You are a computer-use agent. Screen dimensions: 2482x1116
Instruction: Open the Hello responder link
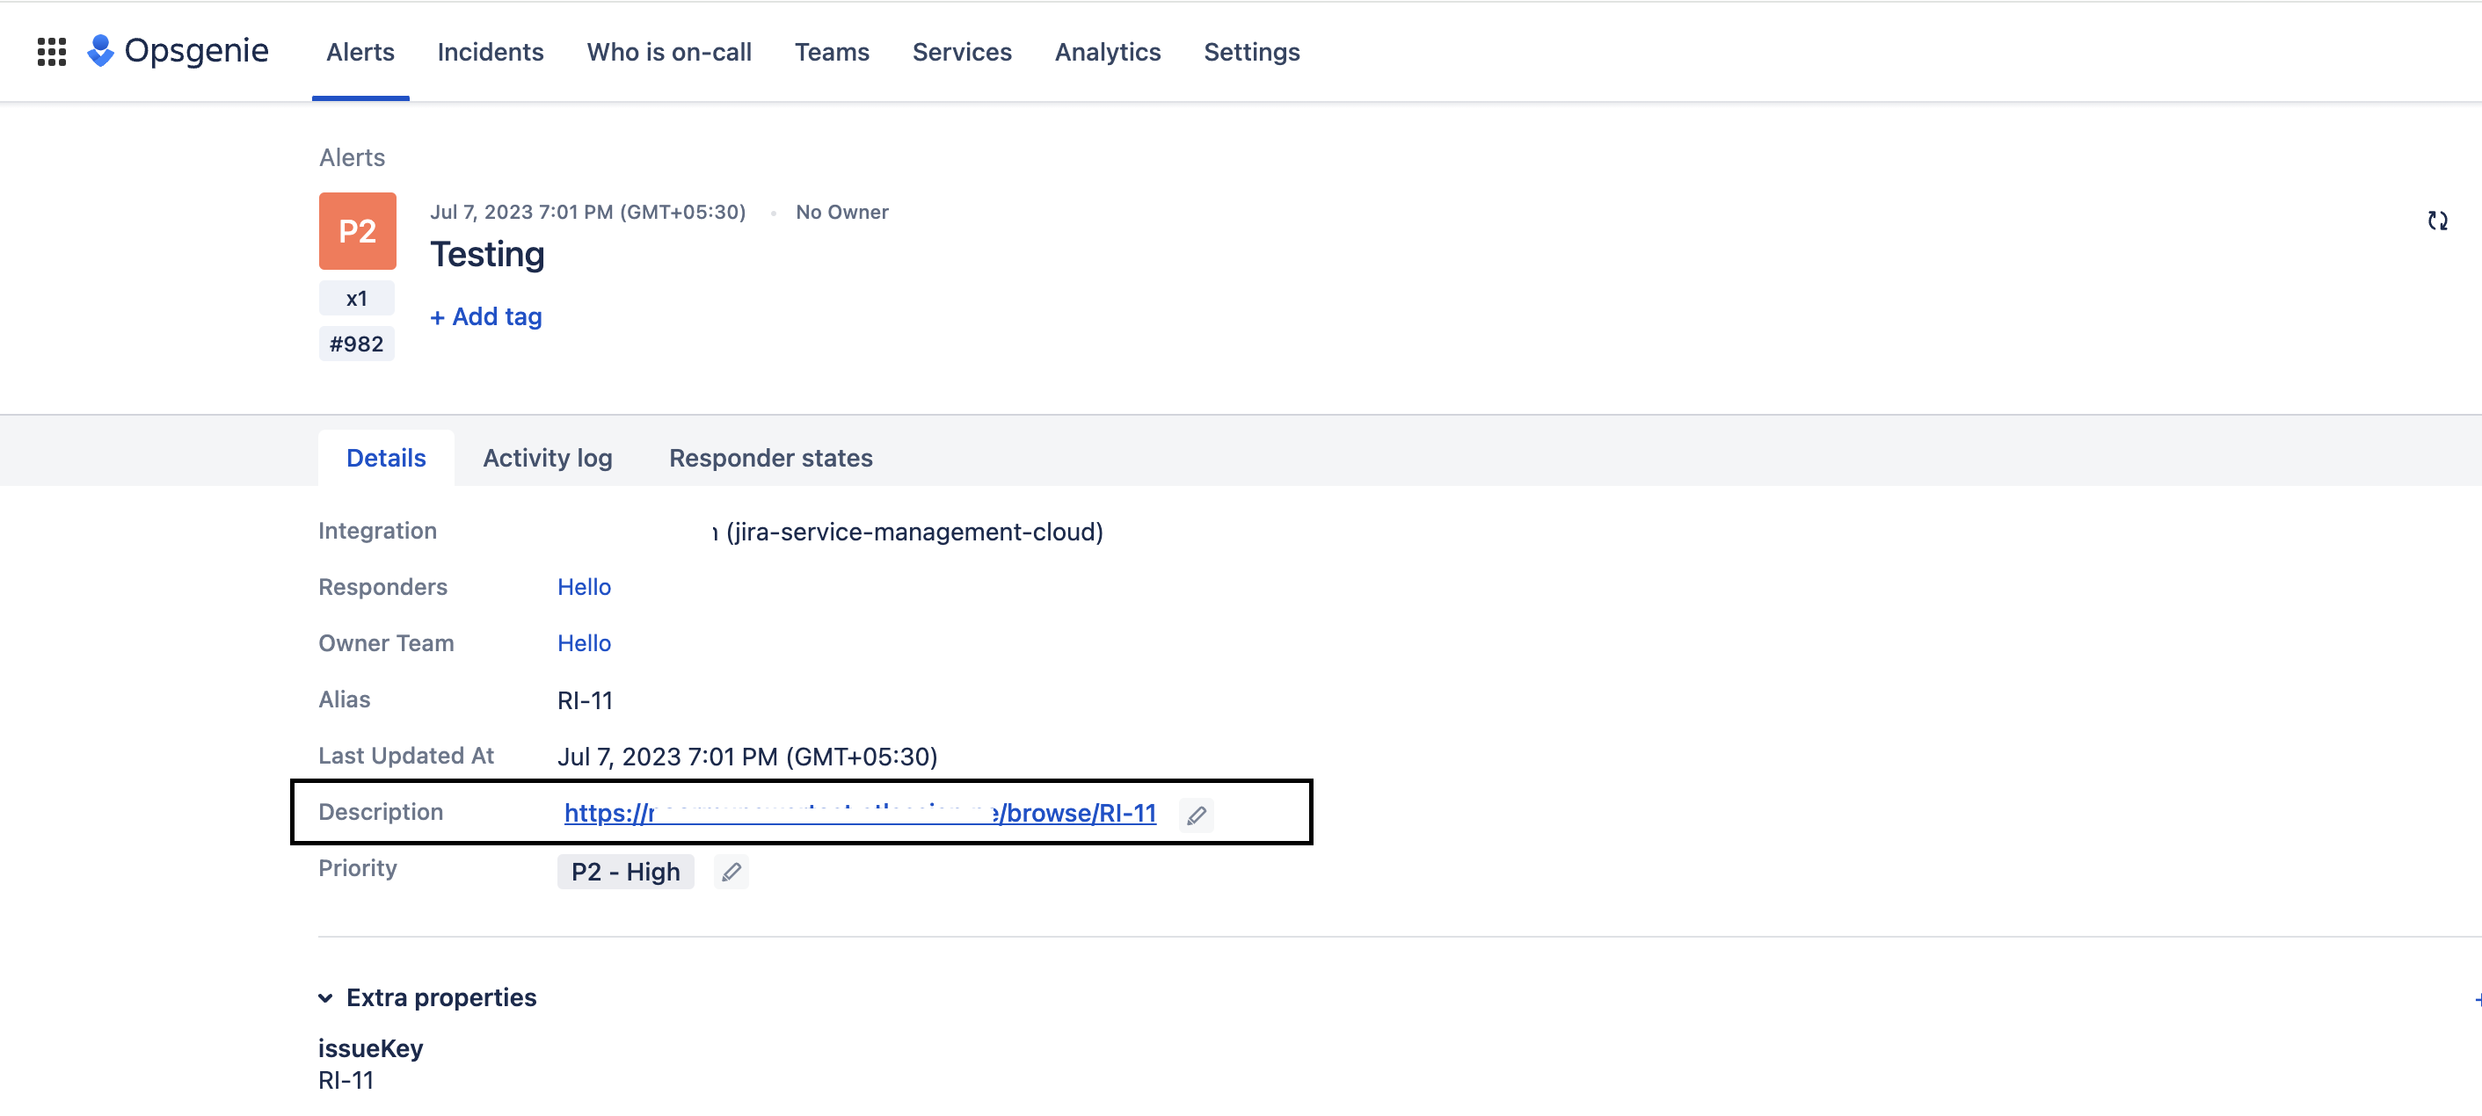[x=584, y=587]
